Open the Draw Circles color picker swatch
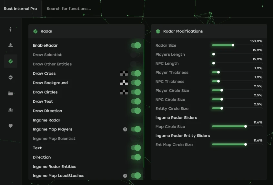273x185 pixels. point(124,92)
